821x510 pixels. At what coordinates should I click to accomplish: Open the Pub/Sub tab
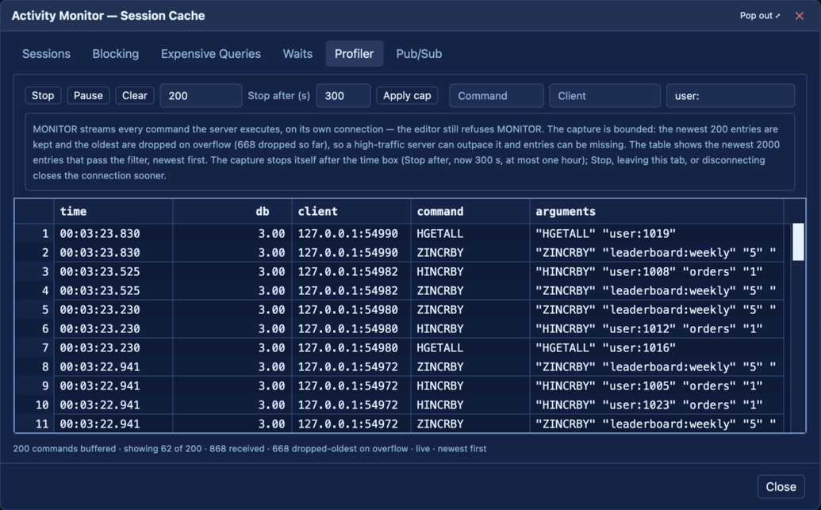tap(419, 54)
